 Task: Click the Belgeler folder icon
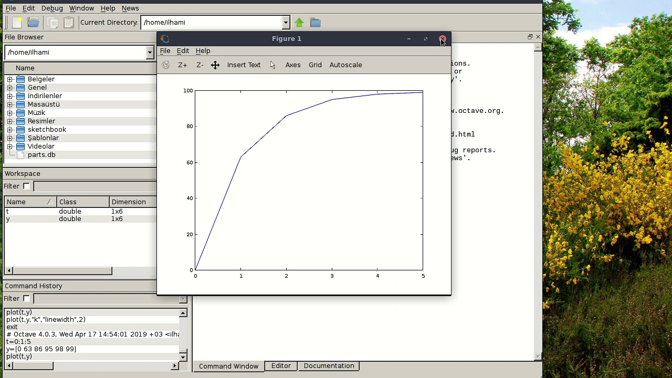pos(20,79)
